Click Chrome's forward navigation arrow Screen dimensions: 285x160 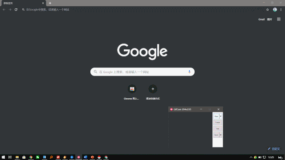(x=10, y=10)
